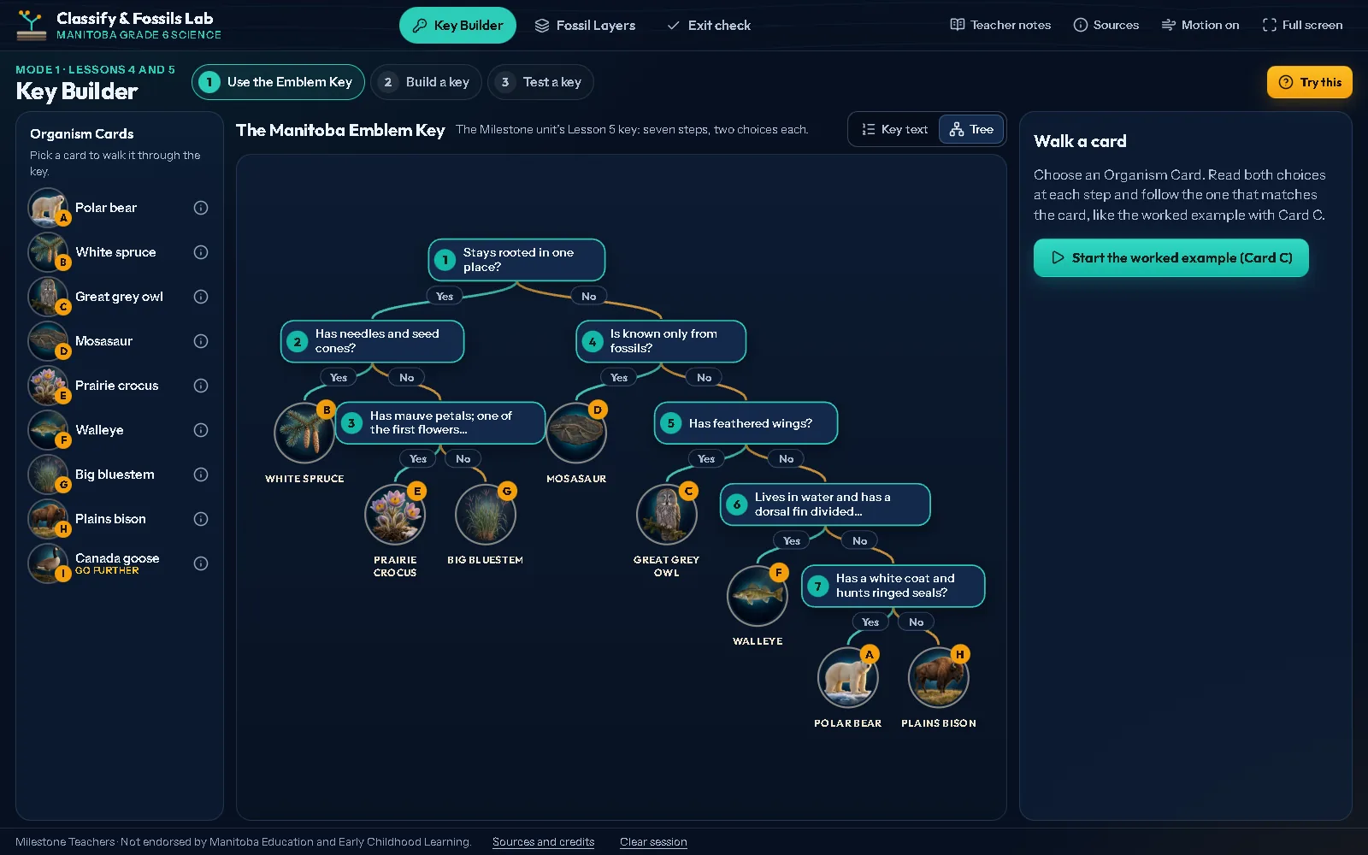Open info for Polar bear card

(201, 208)
